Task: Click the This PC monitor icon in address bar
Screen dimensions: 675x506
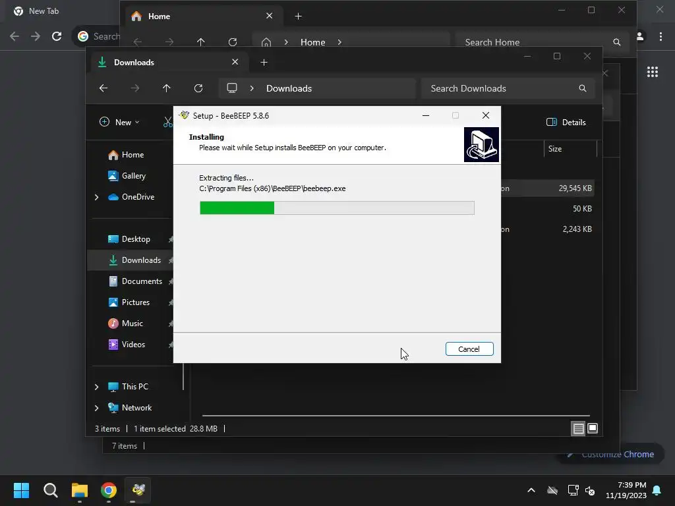Action: click(x=232, y=88)
